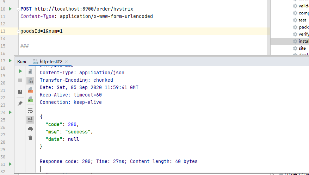Screen dimensions: 309x175
Task: Toggle the Pin Tab option
Action: pos(20,104)
